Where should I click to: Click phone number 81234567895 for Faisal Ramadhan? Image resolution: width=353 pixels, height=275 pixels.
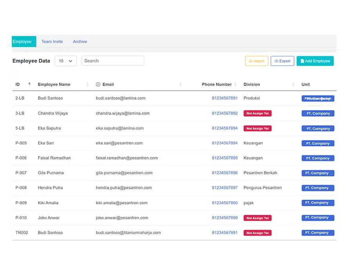[225, 158]
